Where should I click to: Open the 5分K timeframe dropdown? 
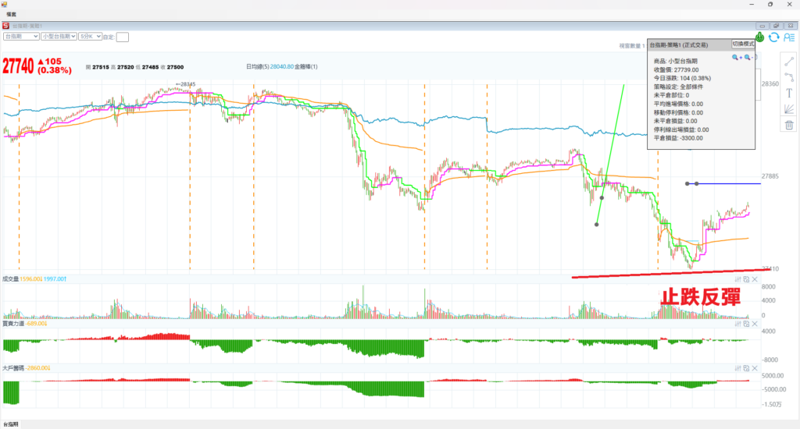pos(98,36)
